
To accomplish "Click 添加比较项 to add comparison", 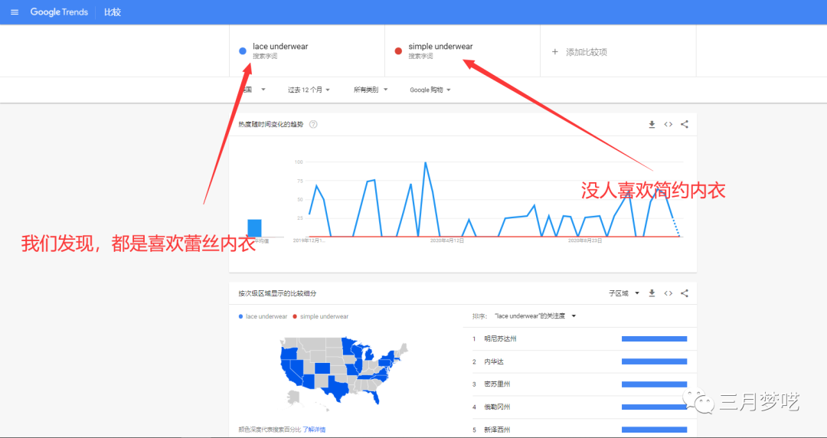I will tap(587, 52).
